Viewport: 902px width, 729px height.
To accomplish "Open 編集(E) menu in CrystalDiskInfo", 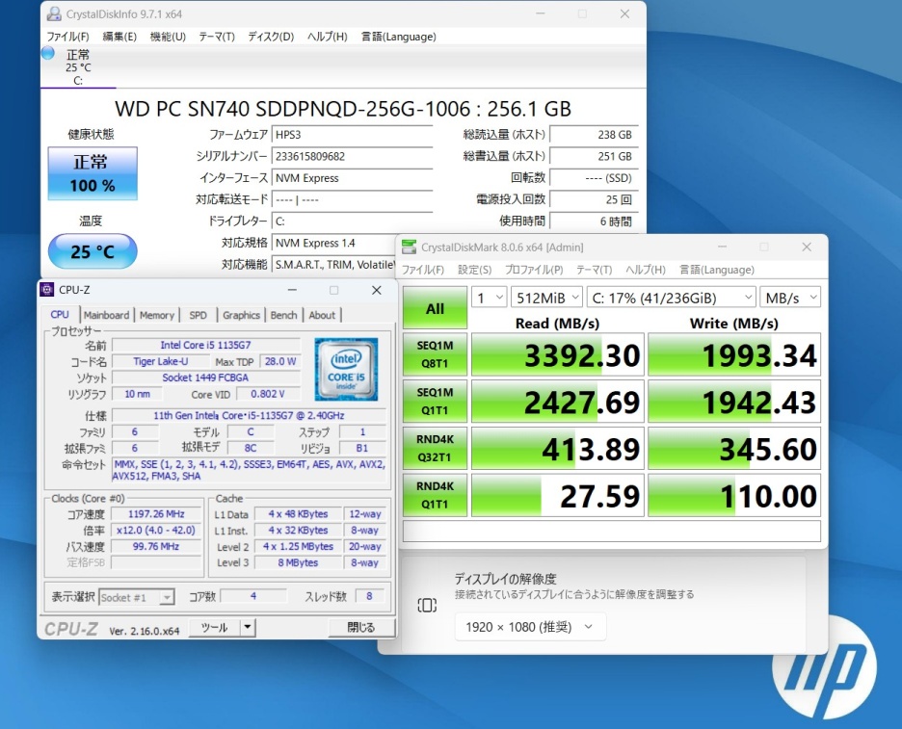I will point(119,37).
